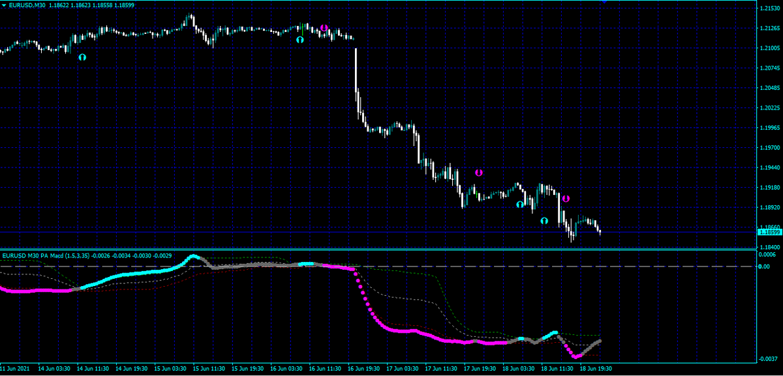Click the 14 Jun 11:30 time label
This screenshot has width=783, height=376.
[x=92, y=368]
